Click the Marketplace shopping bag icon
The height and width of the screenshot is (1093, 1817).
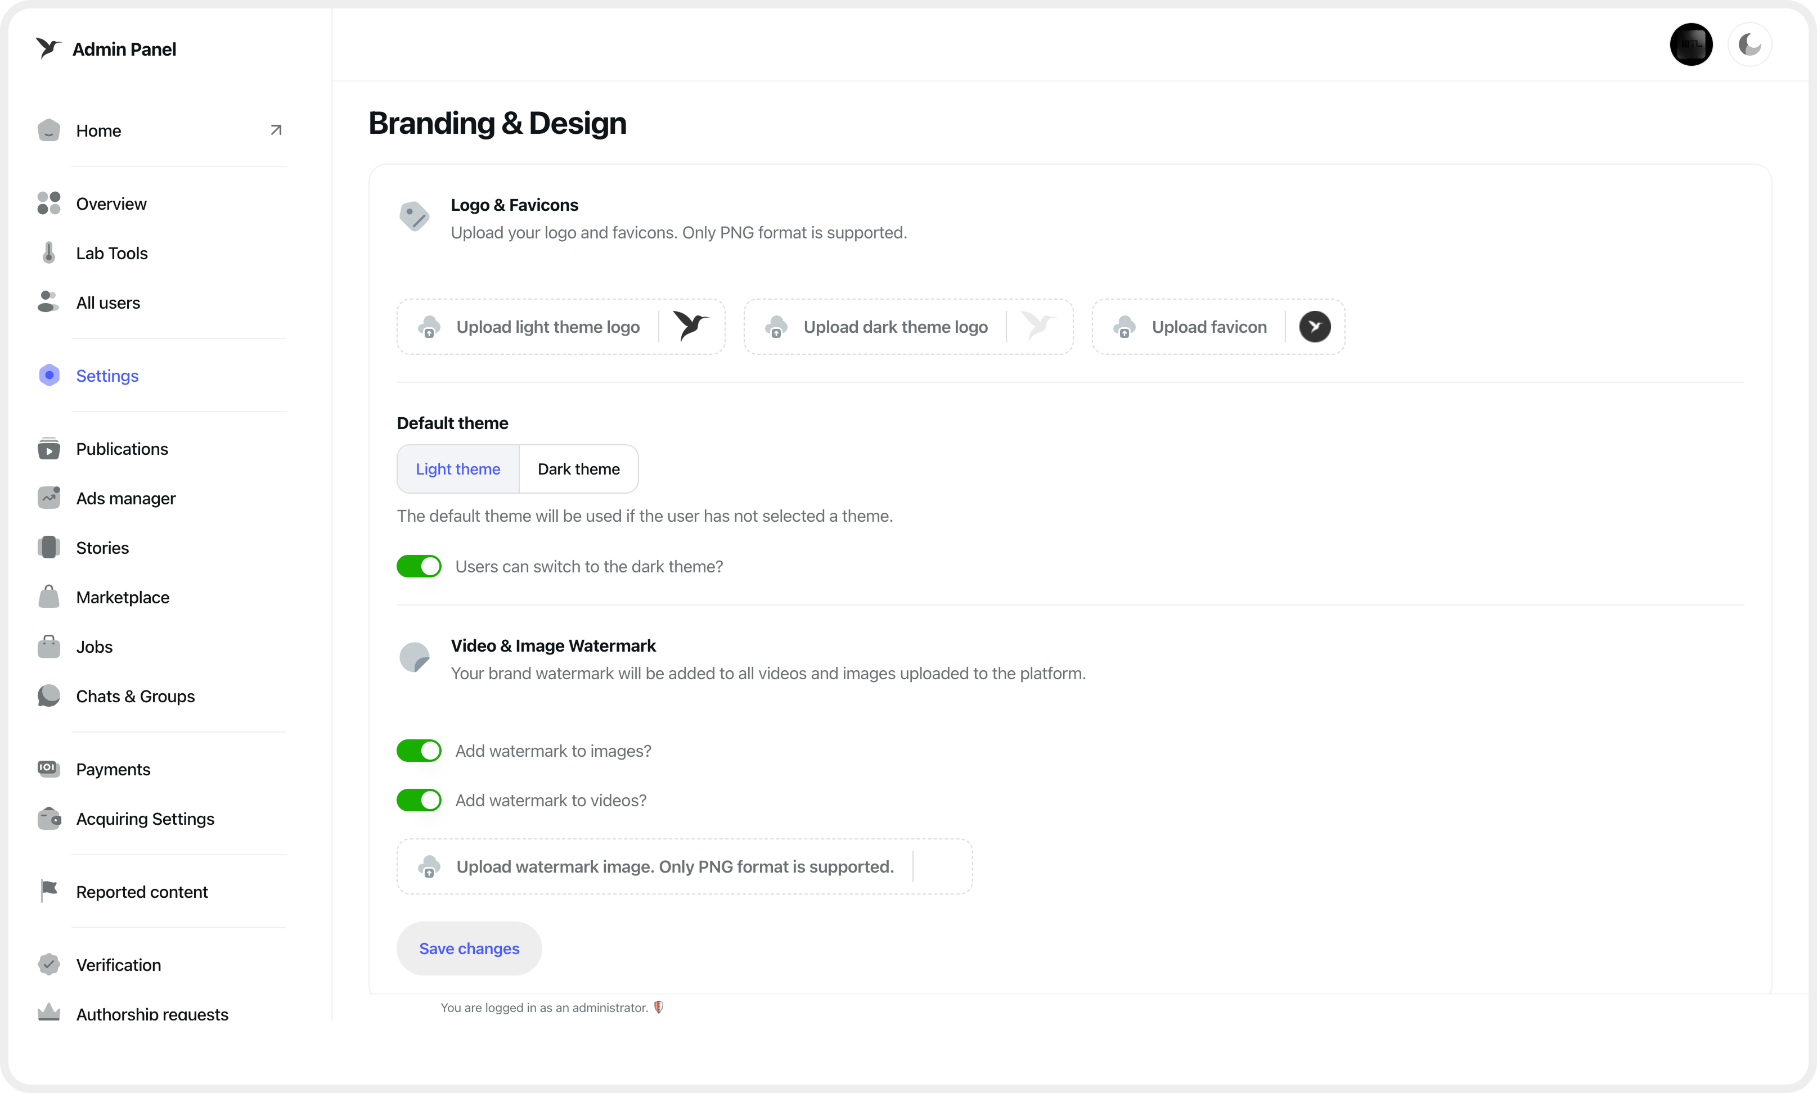48,597
